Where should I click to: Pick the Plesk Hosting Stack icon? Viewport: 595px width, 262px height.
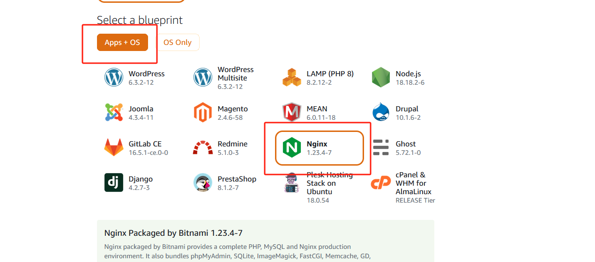click(x=292, y=182)
